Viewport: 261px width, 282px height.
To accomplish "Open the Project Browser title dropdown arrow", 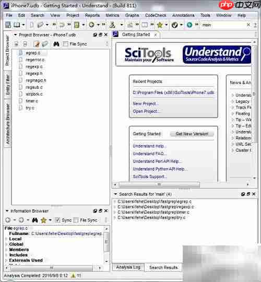I will [x=15, y=35].
